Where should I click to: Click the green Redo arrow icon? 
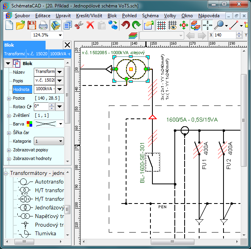pyautogui.click(x=137, y=25)
